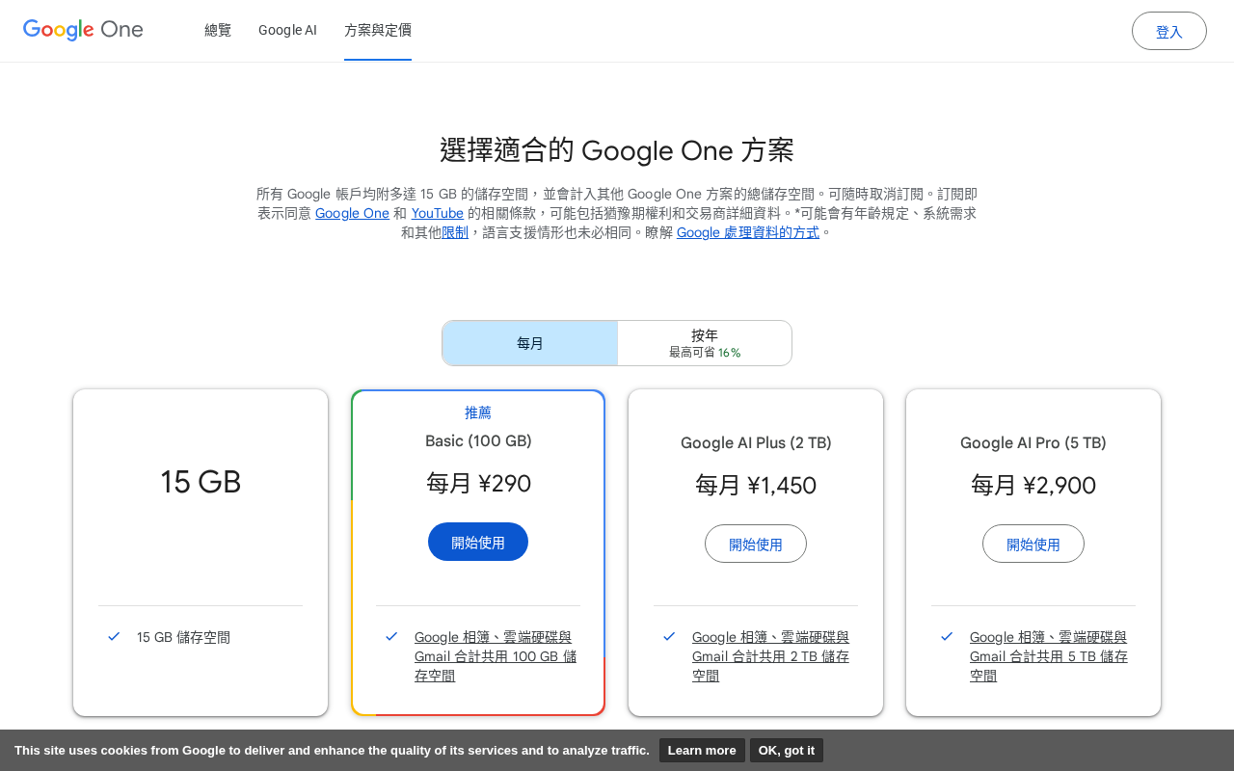Click 開始使用 for Google AI Pro plan
The height and width of the screenshot is (771, 1234).
[1033, 544]
